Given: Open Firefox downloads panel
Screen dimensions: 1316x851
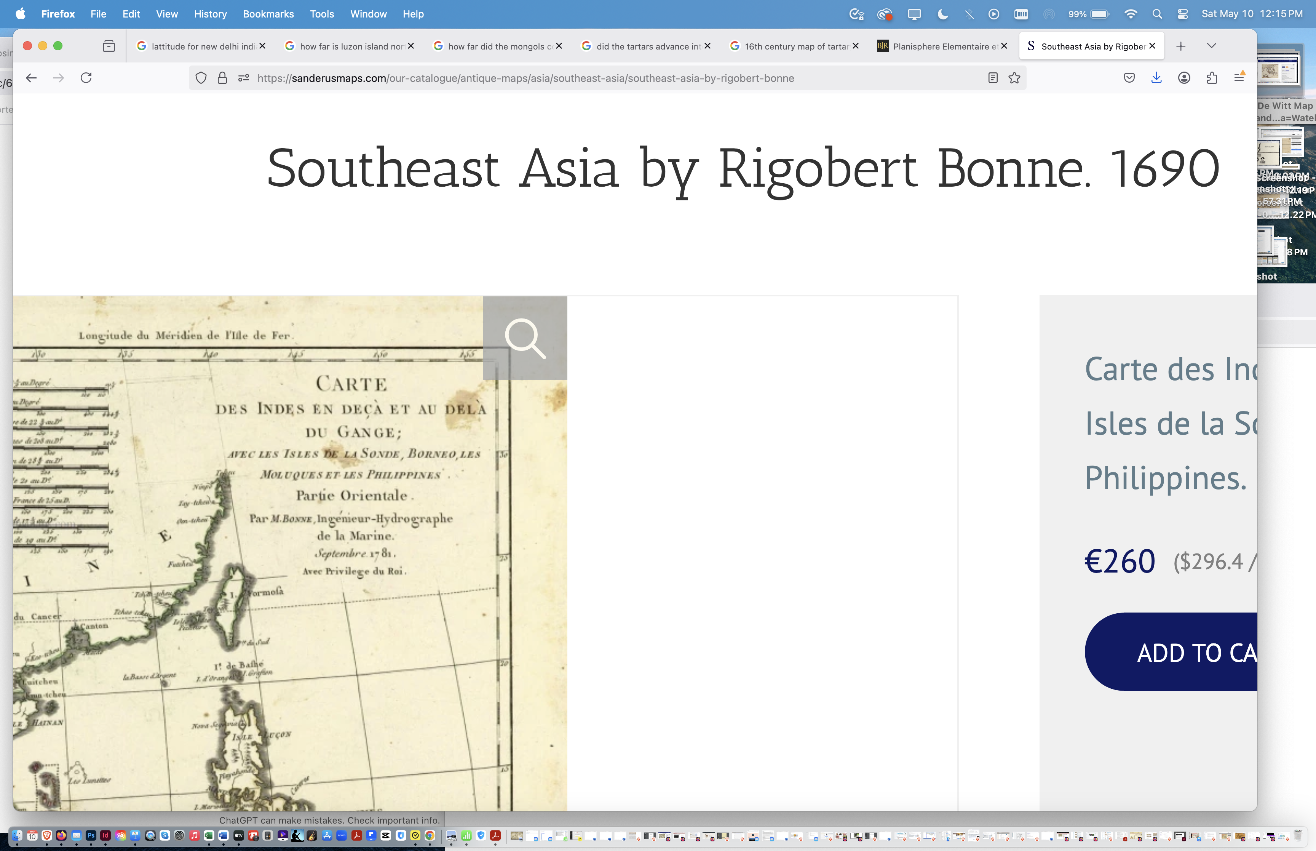Looking at the screenshot, I should 1156,78.
